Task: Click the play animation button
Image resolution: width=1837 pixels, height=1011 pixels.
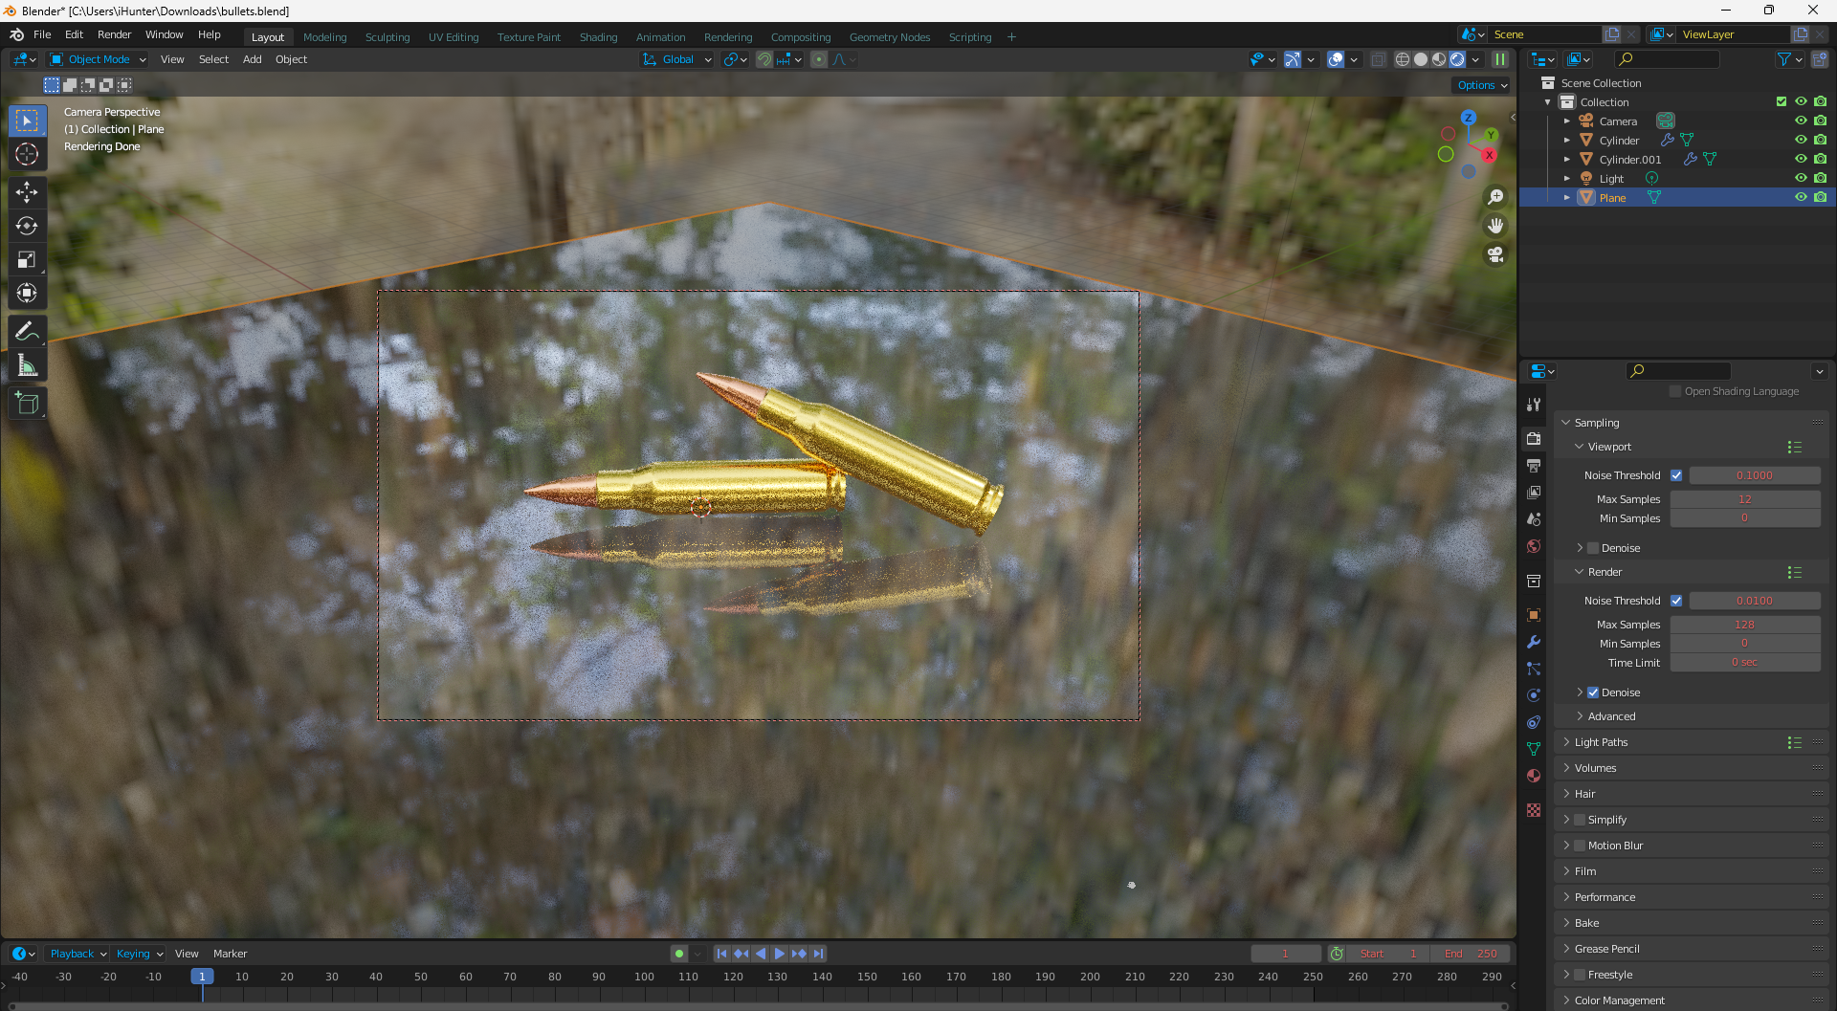Action: [x=779, y=954]
